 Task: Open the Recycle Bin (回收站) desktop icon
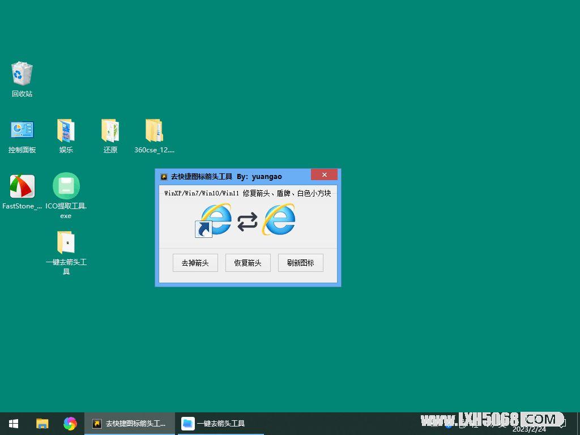click(22, 79)
